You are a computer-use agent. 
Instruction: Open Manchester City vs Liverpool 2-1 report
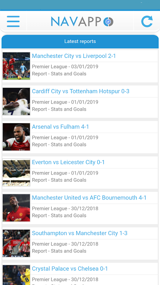74,56
